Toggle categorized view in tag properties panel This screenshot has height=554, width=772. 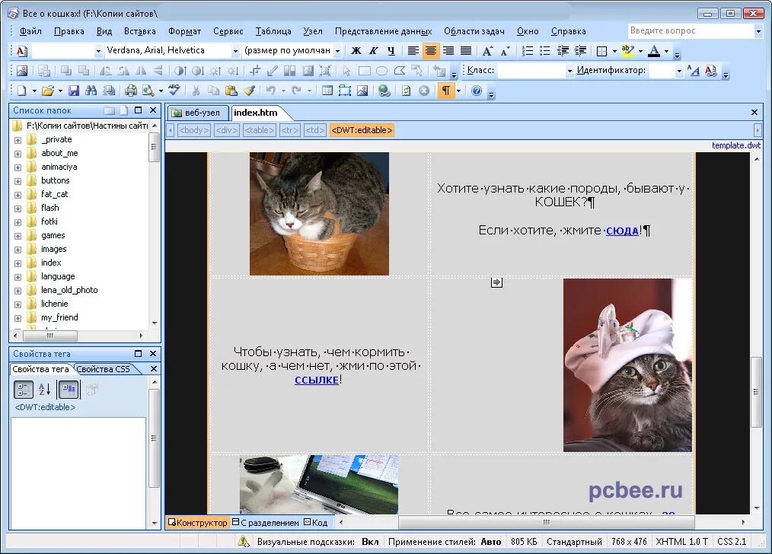coord(23,390)
